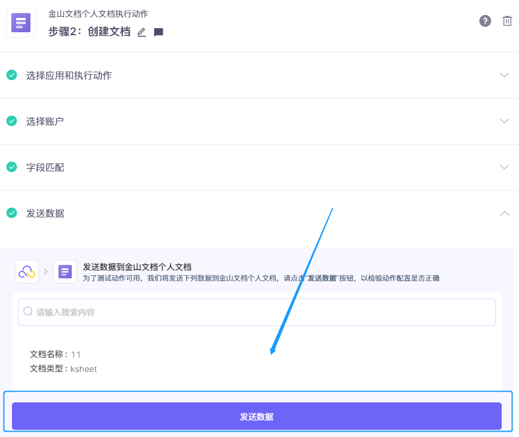This screenshot has width=519, height=437.
Task: Click the 为了测试动作可用 description text
Action: pos(261,278)
